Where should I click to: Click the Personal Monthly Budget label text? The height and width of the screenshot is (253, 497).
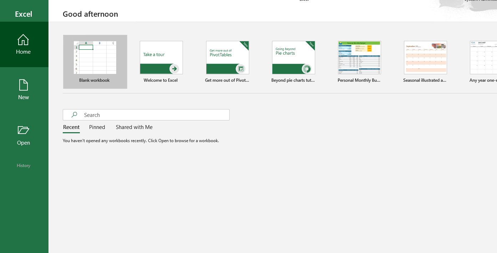(359, 80)
